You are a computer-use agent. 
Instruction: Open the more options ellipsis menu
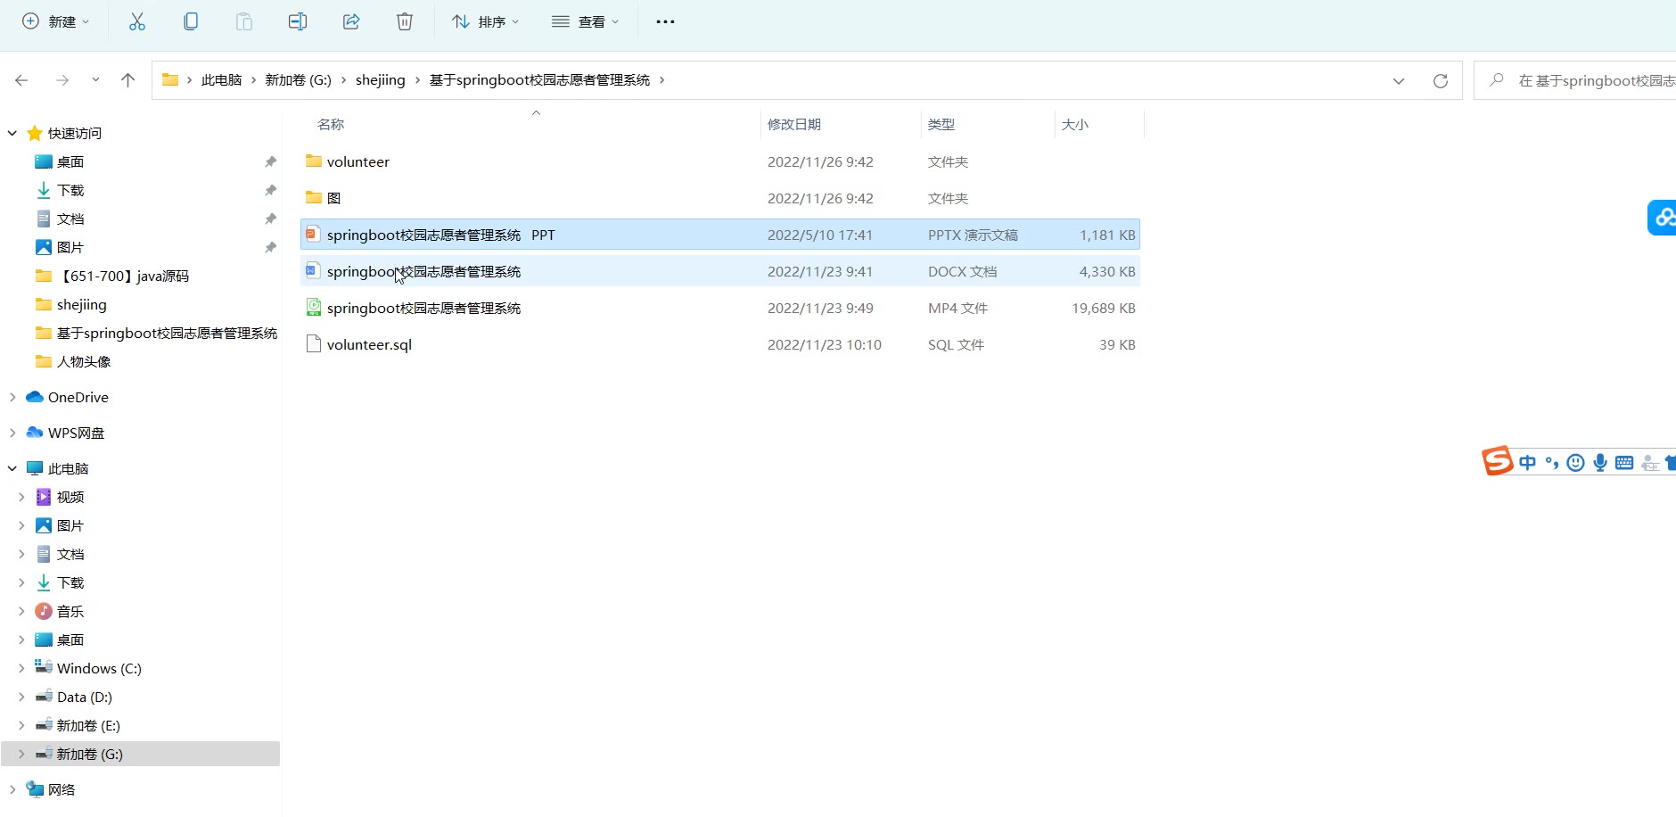tap(665, 21)
